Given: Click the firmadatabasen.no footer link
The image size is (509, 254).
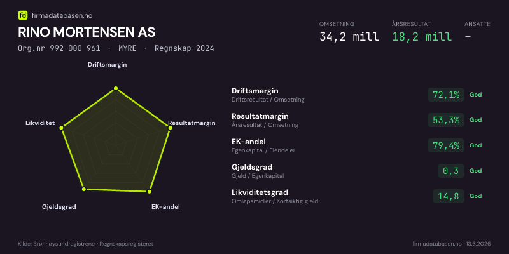Looking at the screenshot, I should point(437,244).
